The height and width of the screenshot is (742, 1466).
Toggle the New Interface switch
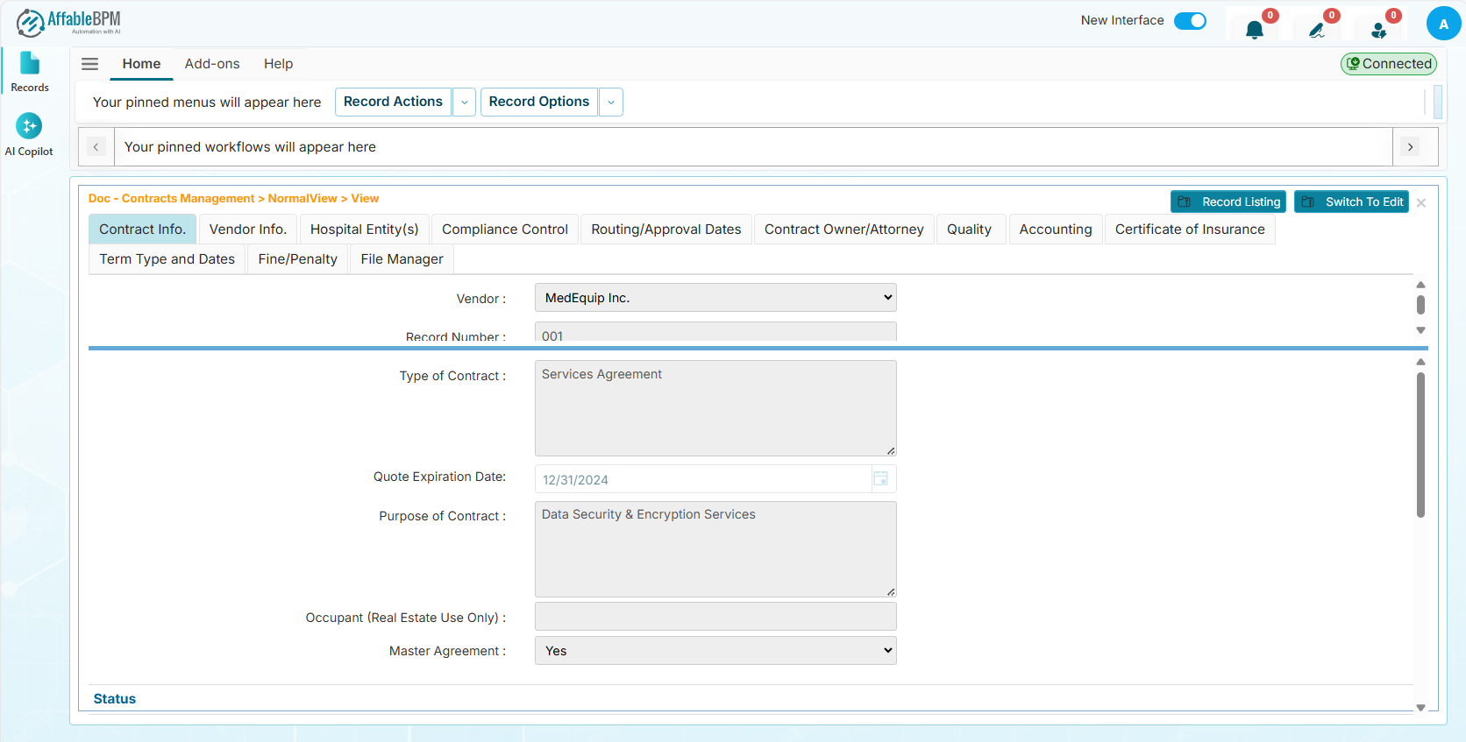(x=1190, y=21)
